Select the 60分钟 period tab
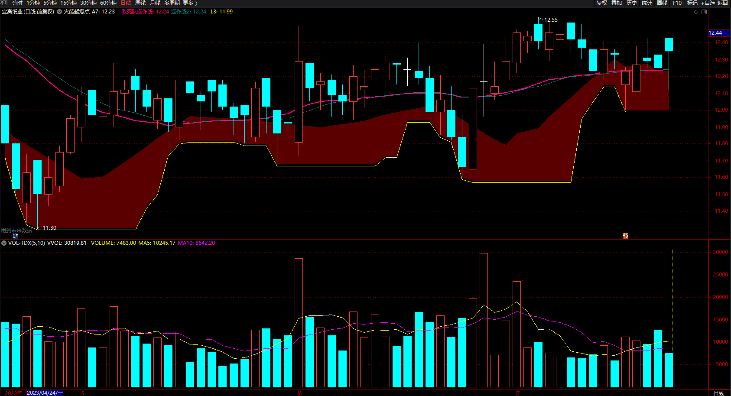The height and width of the screenshot is (396, 731). tap(108, 3)
